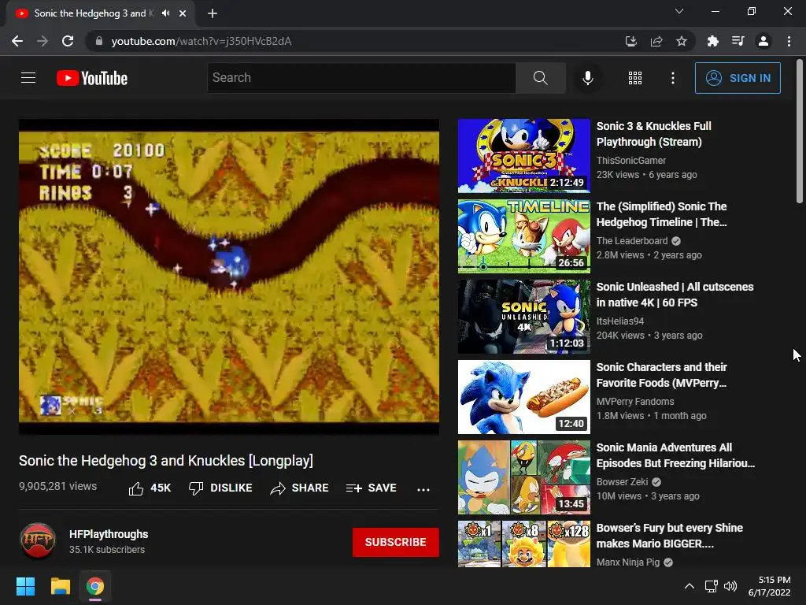806x605 pixels.
Task: Click the install app icon in address bar
Action: (630, 41)
